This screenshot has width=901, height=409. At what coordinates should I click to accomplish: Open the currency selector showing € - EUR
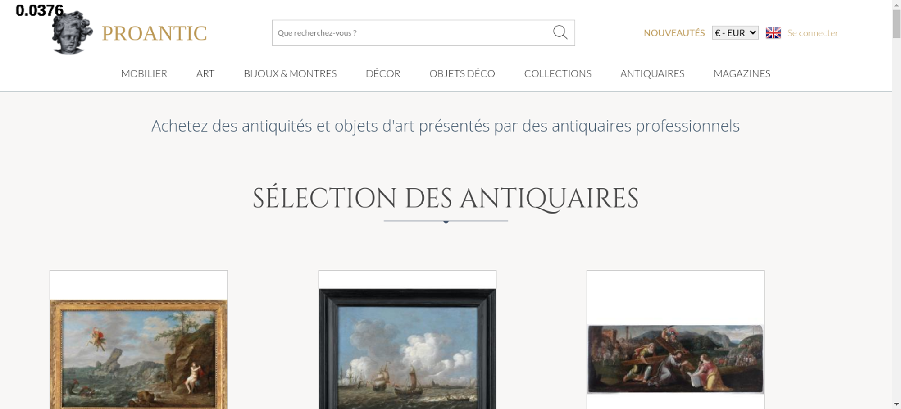[x=735, y=33]
